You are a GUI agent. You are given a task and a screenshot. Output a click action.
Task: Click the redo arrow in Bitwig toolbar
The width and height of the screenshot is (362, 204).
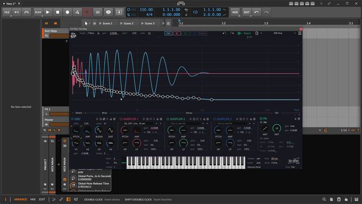(x=266, y=12)
